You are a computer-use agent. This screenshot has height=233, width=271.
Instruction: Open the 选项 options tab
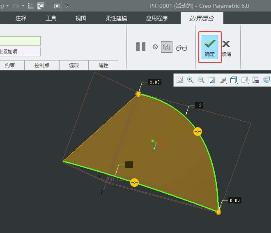[x=74, y=65]
